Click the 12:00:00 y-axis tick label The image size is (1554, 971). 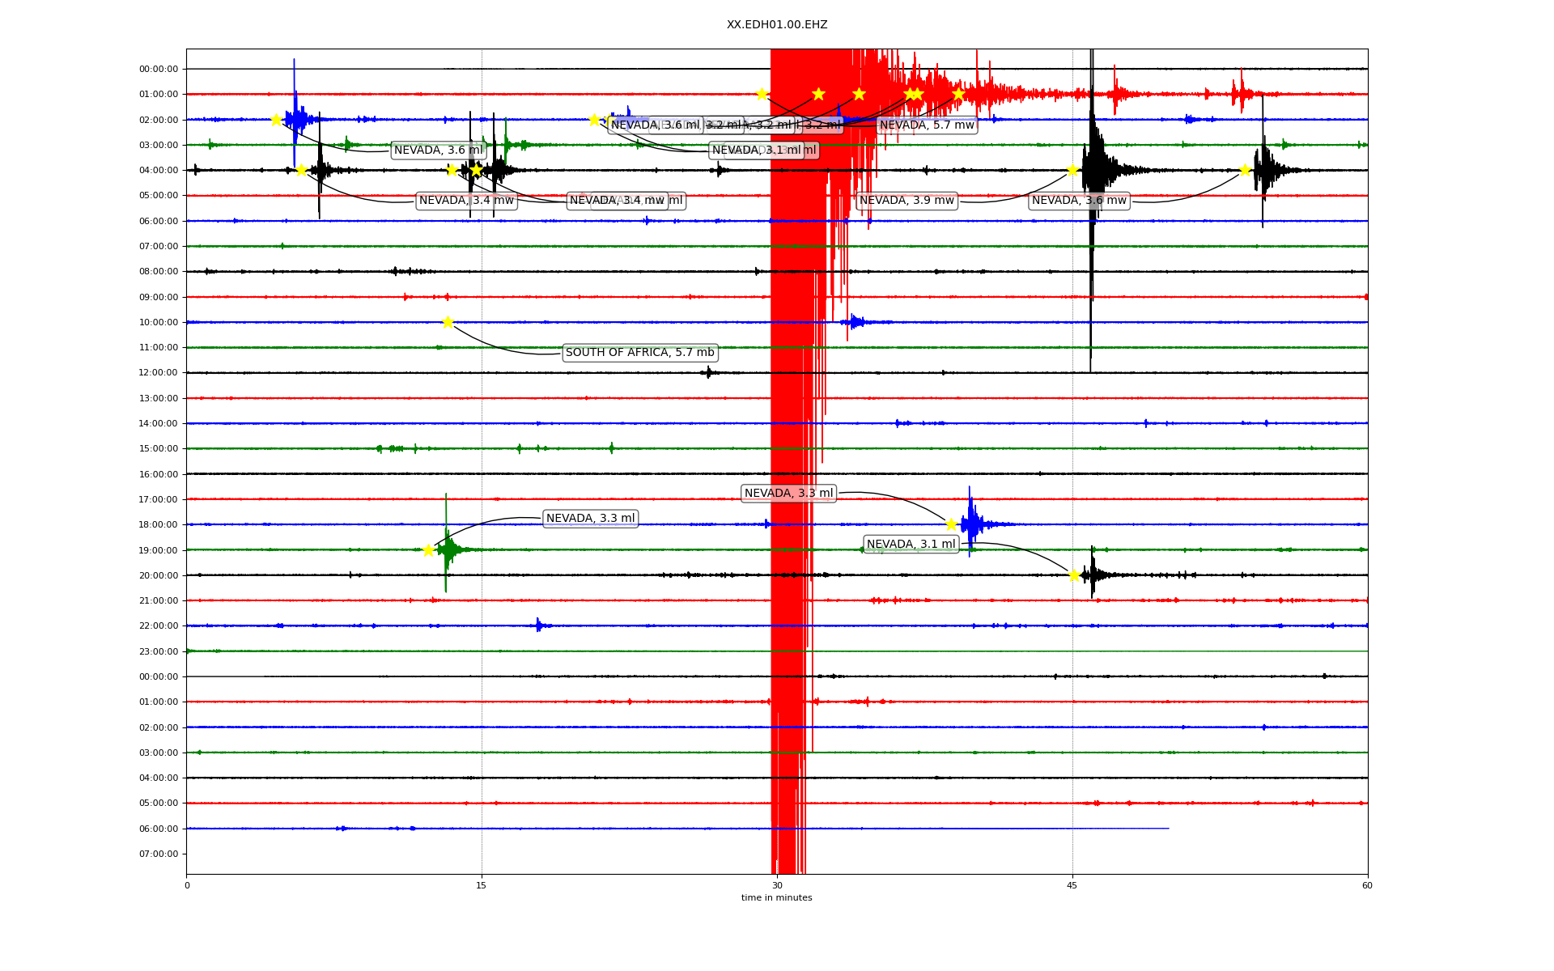point(159,373)
